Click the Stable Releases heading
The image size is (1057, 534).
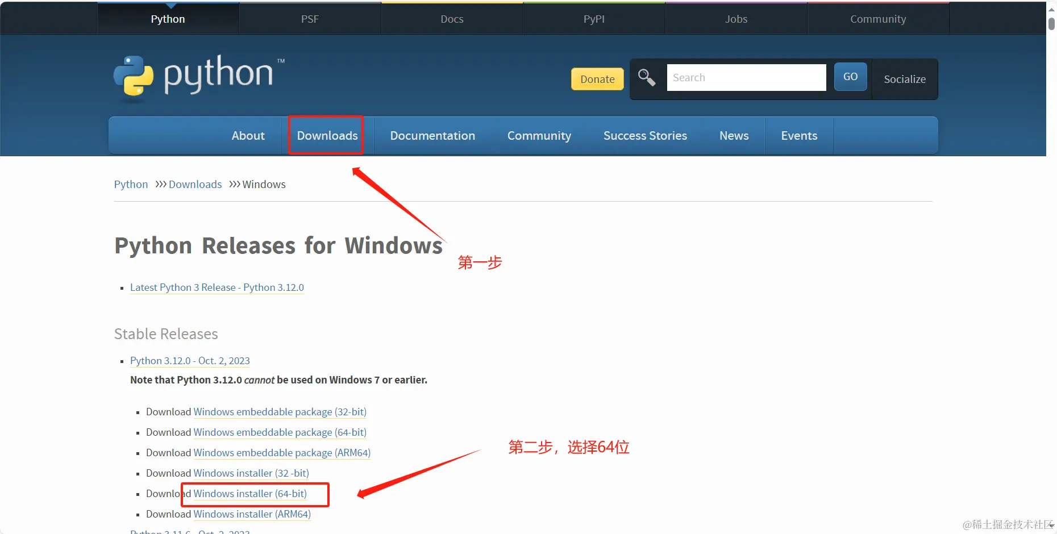coord(166,334)
